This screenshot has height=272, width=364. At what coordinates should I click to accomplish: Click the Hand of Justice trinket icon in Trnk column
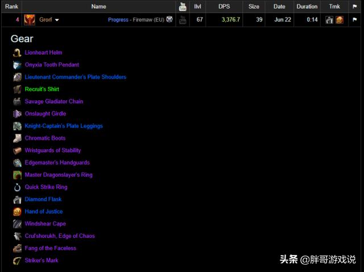coord(340,20)
